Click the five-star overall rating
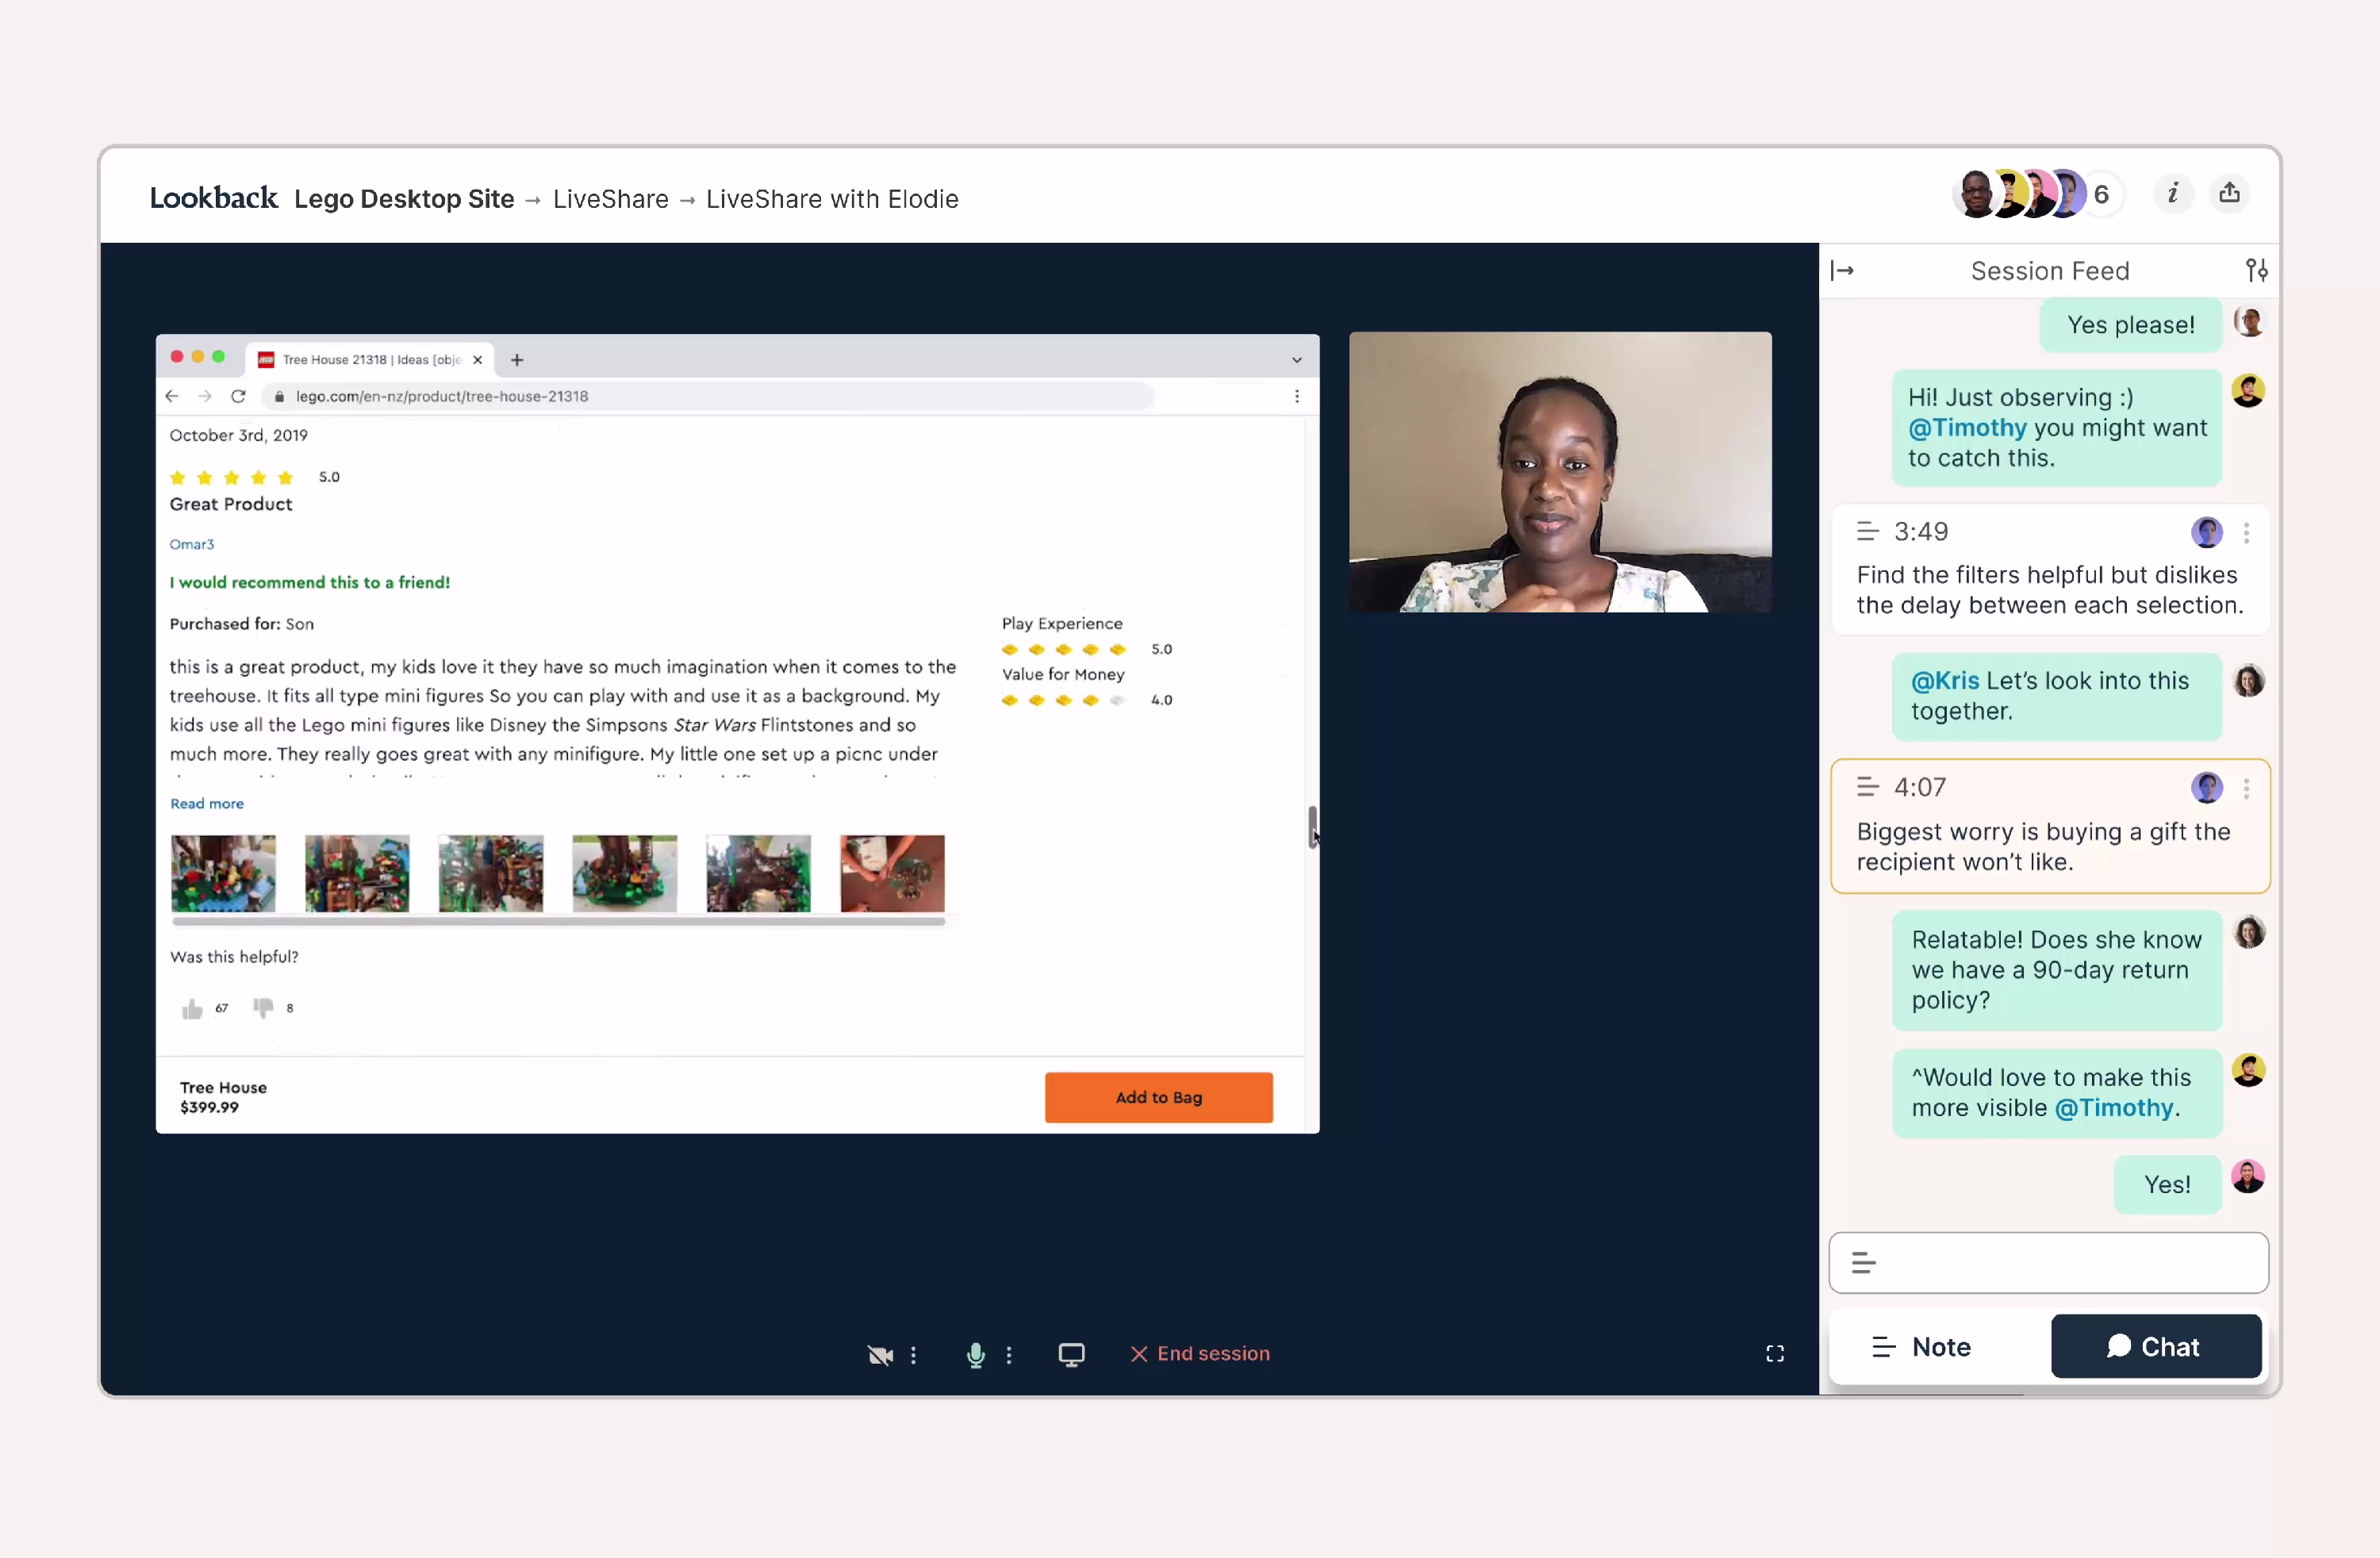2380x1558 pixels. tap(231, 477)
